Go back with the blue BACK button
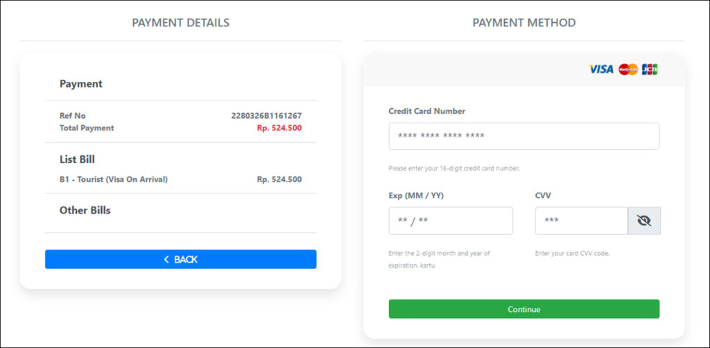The image size is (710, 348). click(x=180, y=259)
